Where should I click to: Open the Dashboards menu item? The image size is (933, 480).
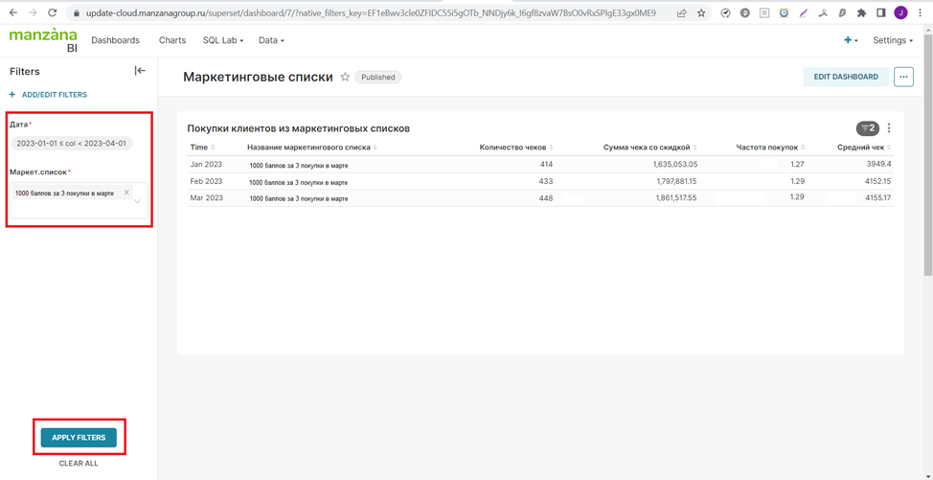click(x=115, y=40)
